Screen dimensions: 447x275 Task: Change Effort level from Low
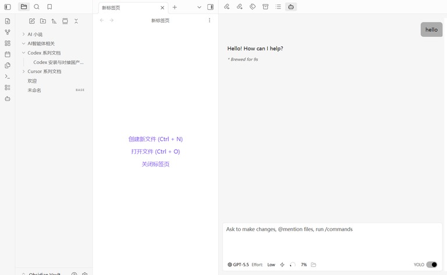coord(271,265)
